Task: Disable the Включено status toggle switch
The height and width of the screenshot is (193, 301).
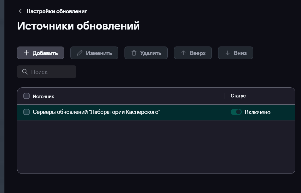Action: click(236, 112)
